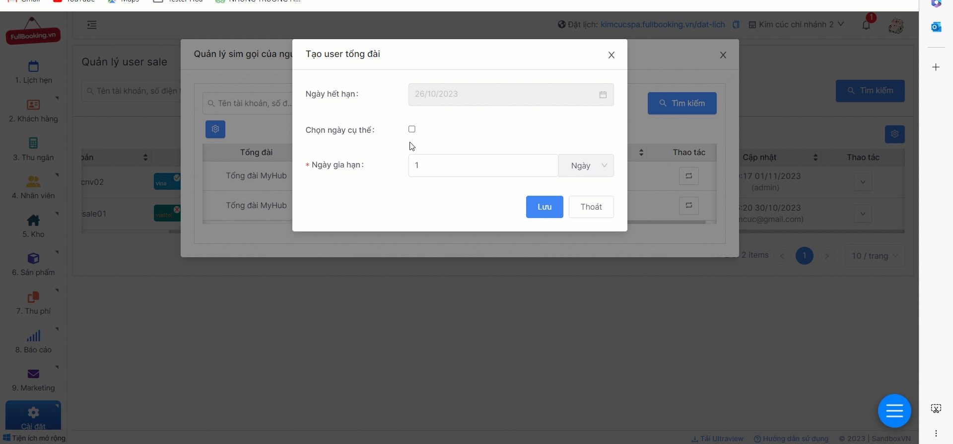Image resolution: width=953 pixels, height=444 pixels.
Task: Close the 'Tạo user tổng đài' dialog
Action: pos(612,55)
